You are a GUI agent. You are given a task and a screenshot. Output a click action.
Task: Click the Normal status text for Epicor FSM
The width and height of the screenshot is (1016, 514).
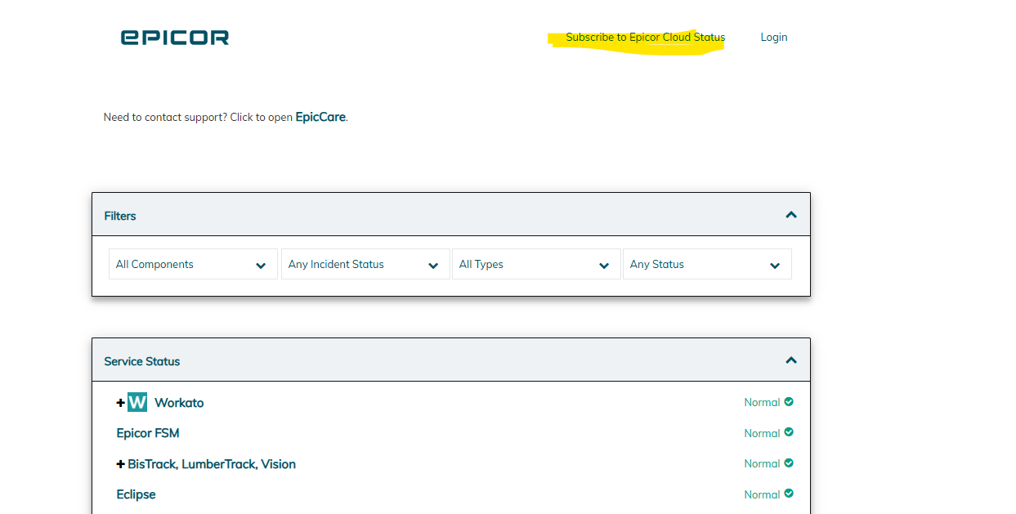click(x=762, y=433)
